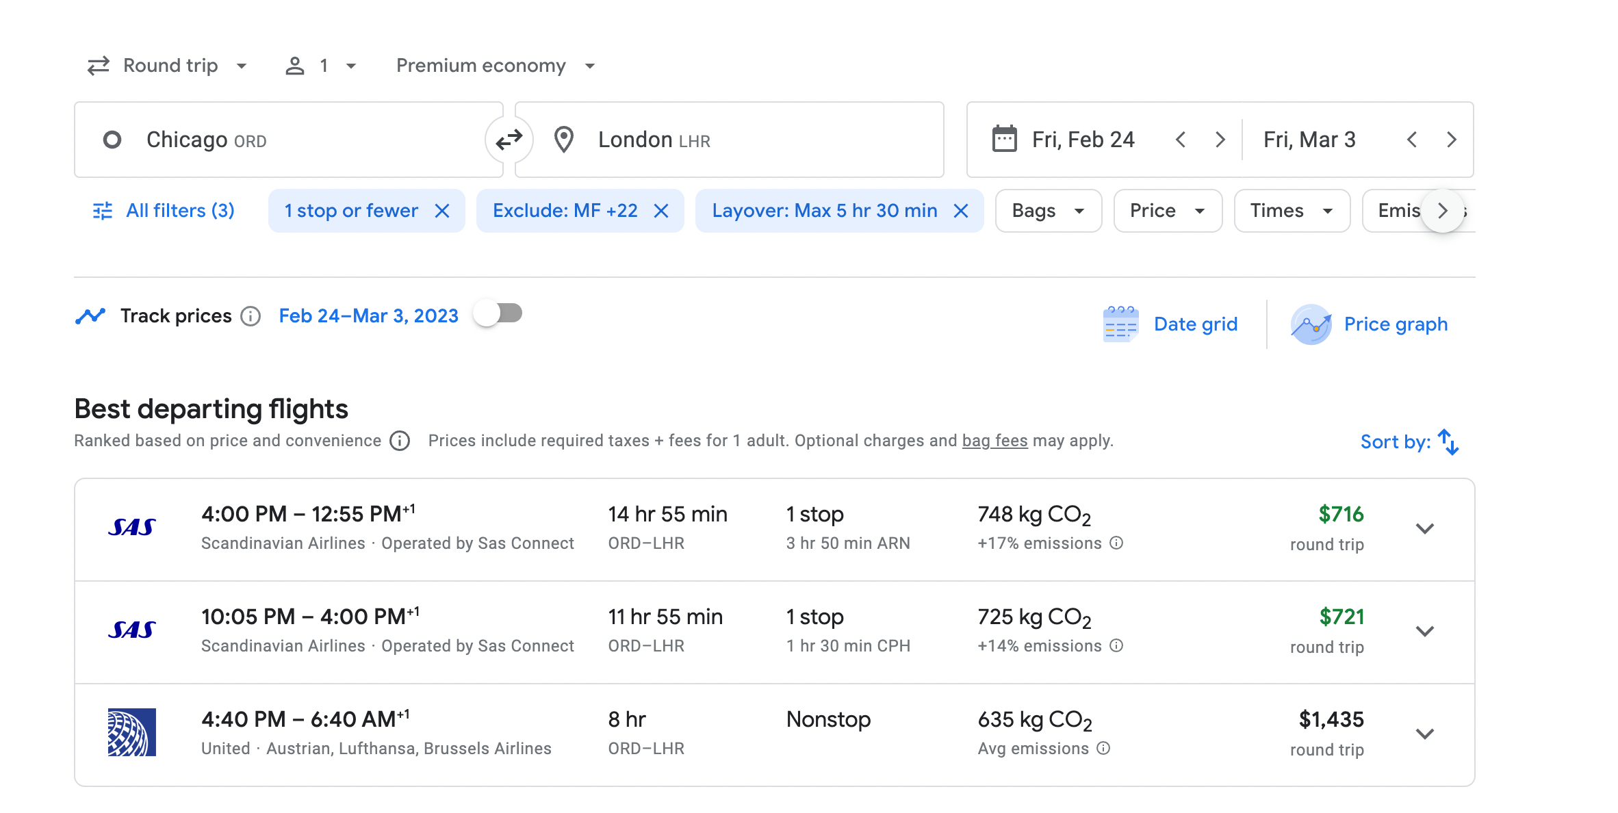Open the Round trip type dropdown
The width and height of the screenshot is (1618, 813).
[168, 66]
